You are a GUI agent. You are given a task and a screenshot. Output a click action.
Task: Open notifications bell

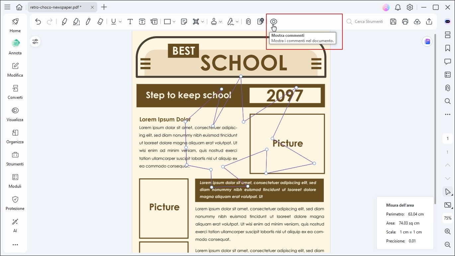[x=398, y=7]
